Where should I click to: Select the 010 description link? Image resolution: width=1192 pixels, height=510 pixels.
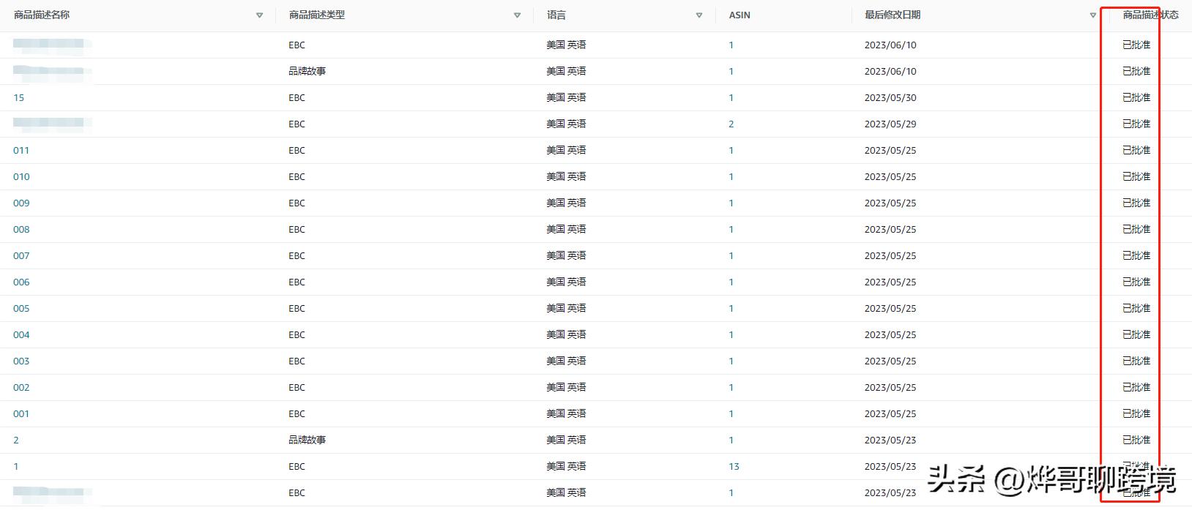21,176
